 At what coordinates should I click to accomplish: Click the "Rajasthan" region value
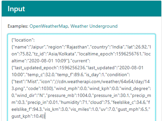pos(77,47)
